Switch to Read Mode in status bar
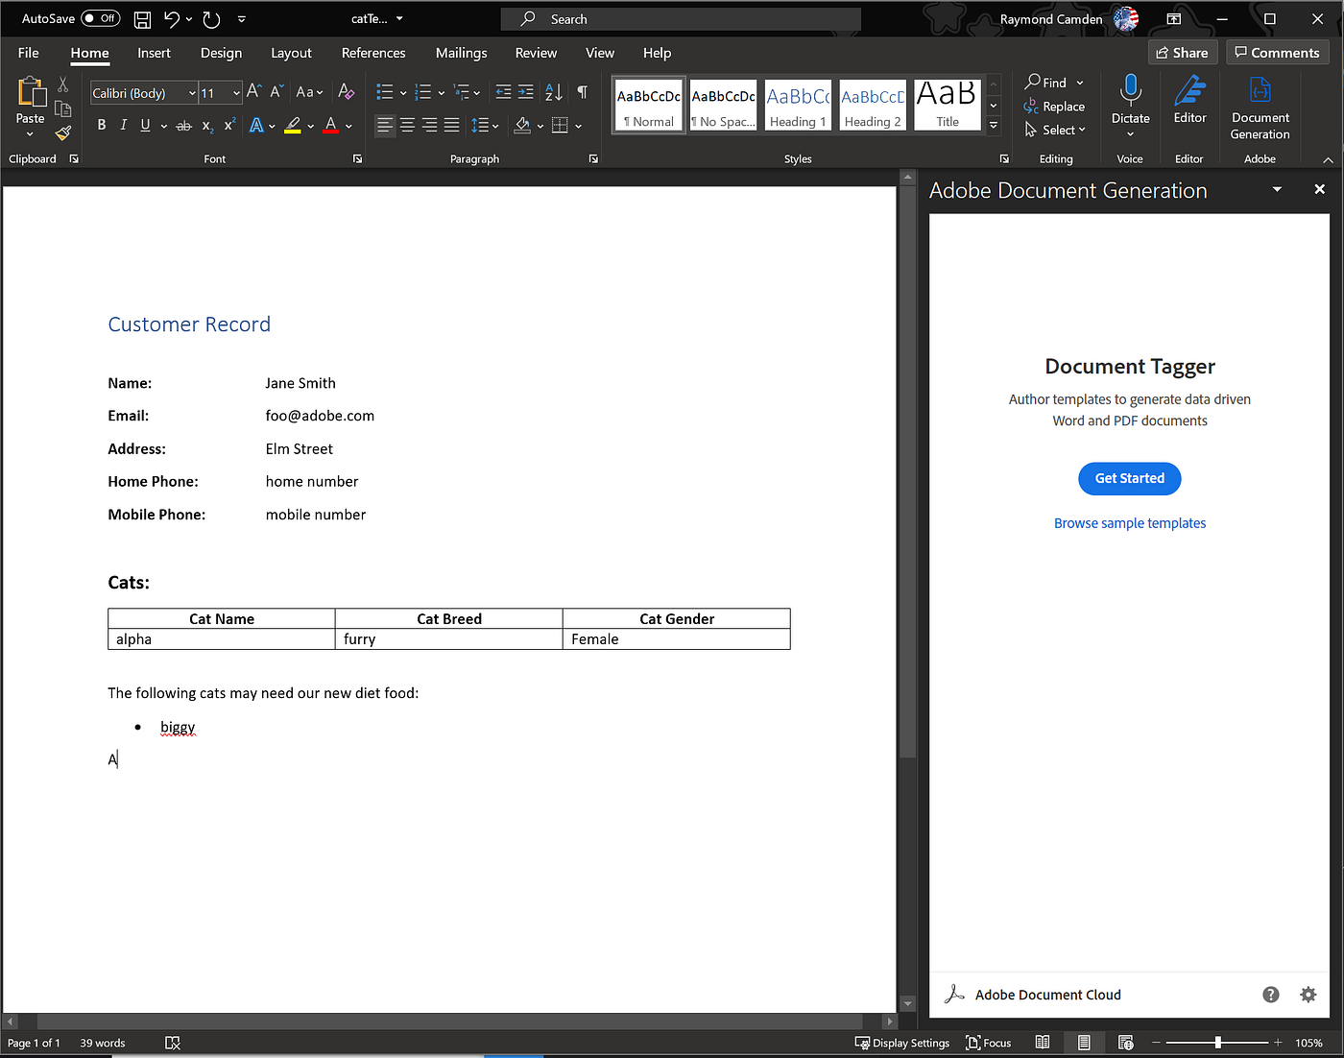The image size is (1344, 1058). [x=1043, y=1043]
